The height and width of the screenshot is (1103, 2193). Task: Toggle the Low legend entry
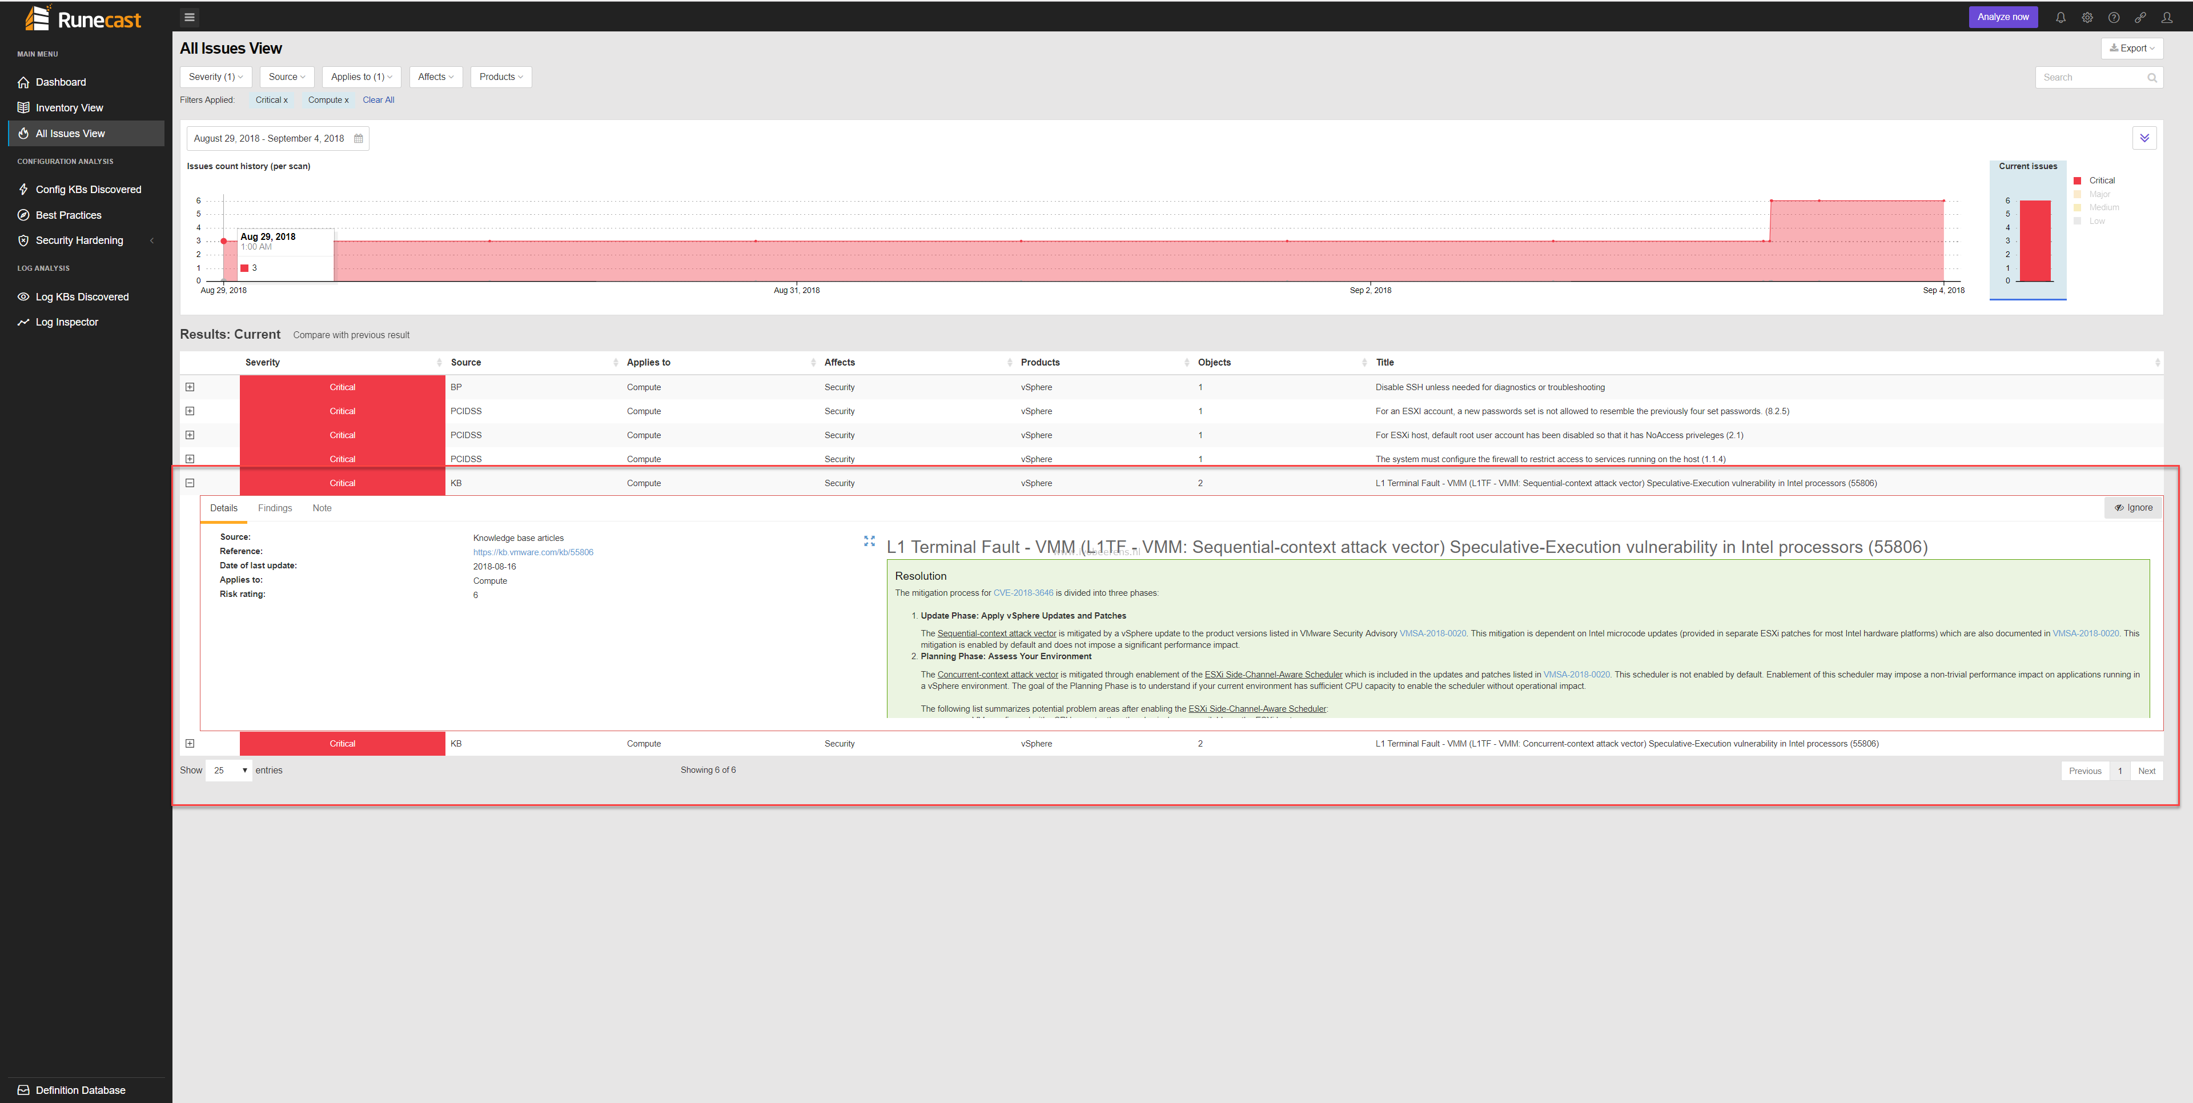coord(2089,222)
